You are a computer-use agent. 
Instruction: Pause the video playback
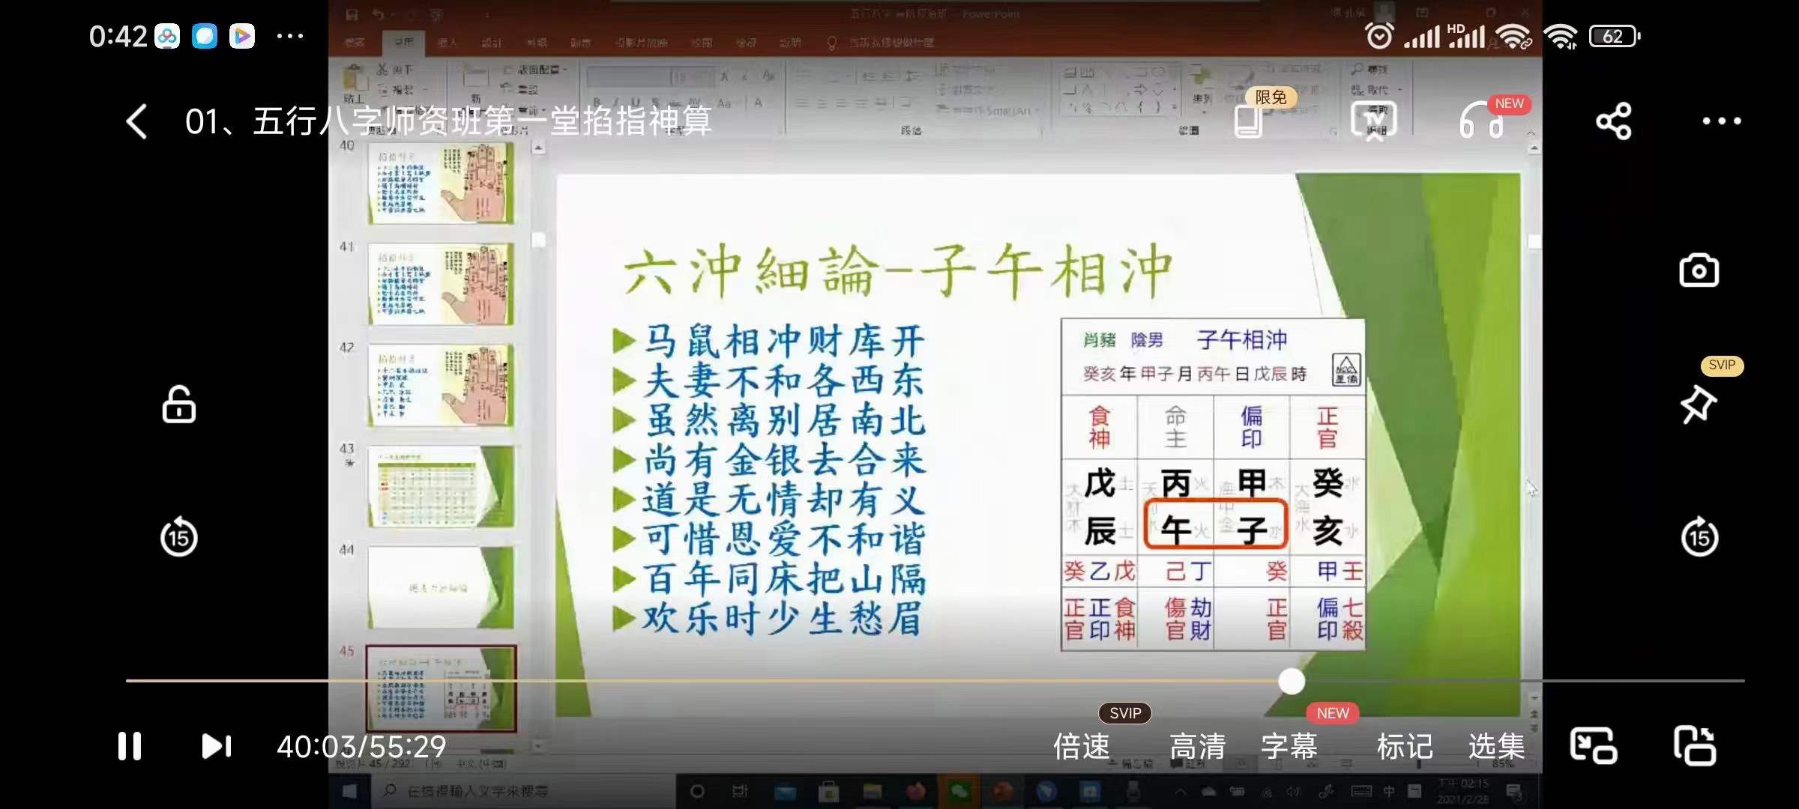tap(129, 745)
